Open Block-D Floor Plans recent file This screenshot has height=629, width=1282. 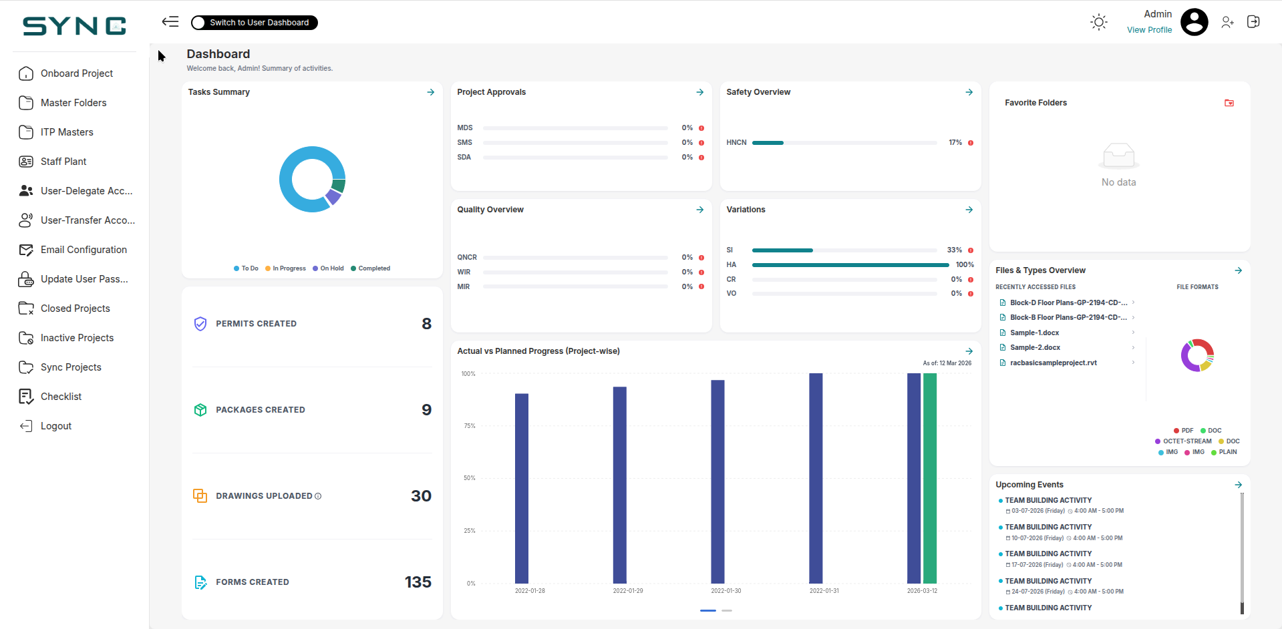click(1068, 302)
